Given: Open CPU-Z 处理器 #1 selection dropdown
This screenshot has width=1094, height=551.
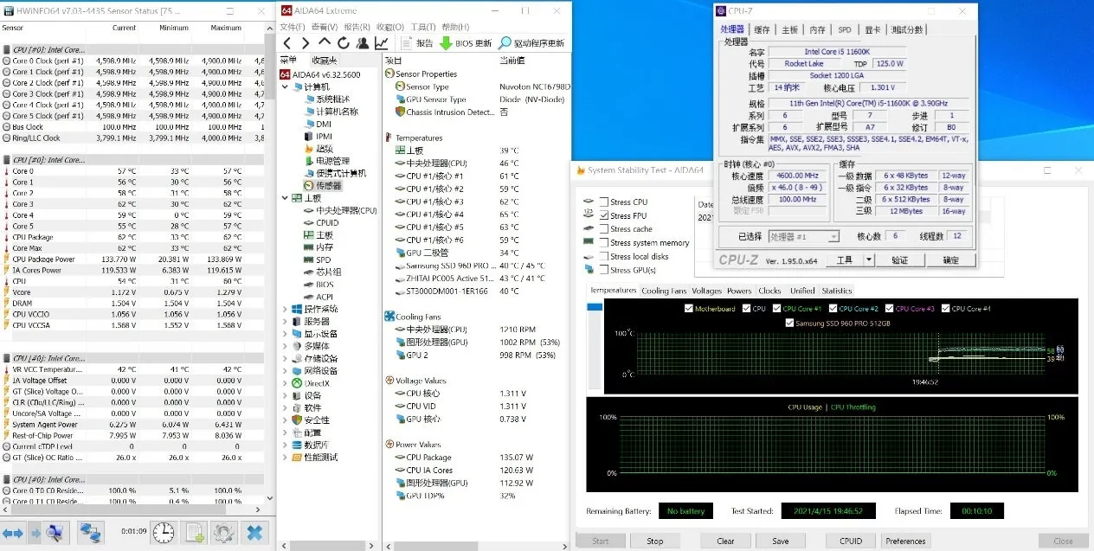Looking at the screenshot, I should 804,236.
